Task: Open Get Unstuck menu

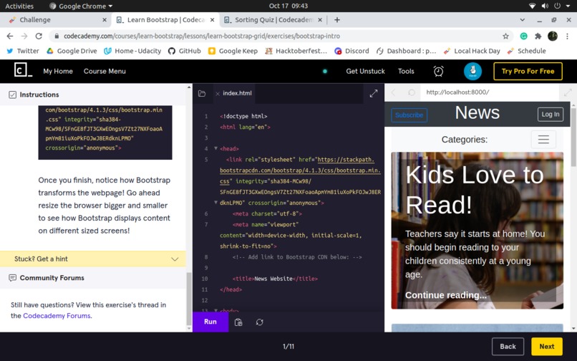Action: [x=365, y=71]
